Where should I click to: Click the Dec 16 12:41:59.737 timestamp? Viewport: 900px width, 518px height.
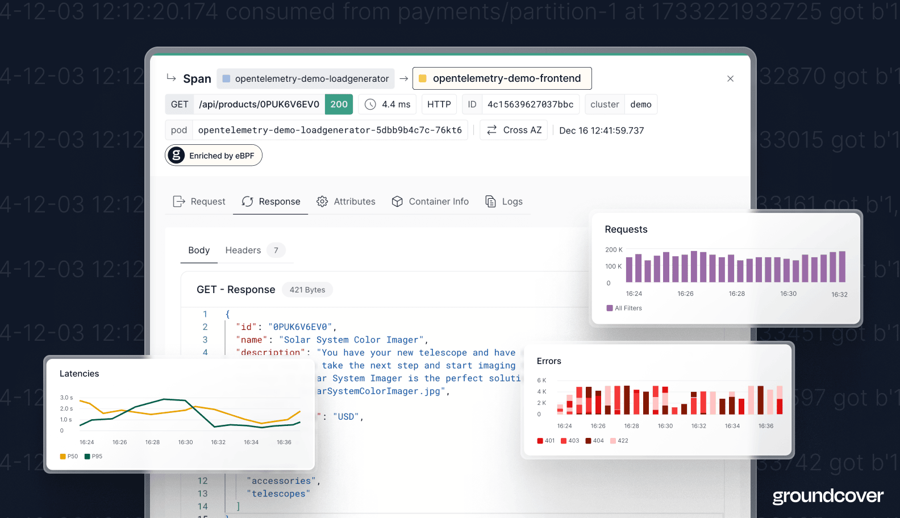click(602, 131)
